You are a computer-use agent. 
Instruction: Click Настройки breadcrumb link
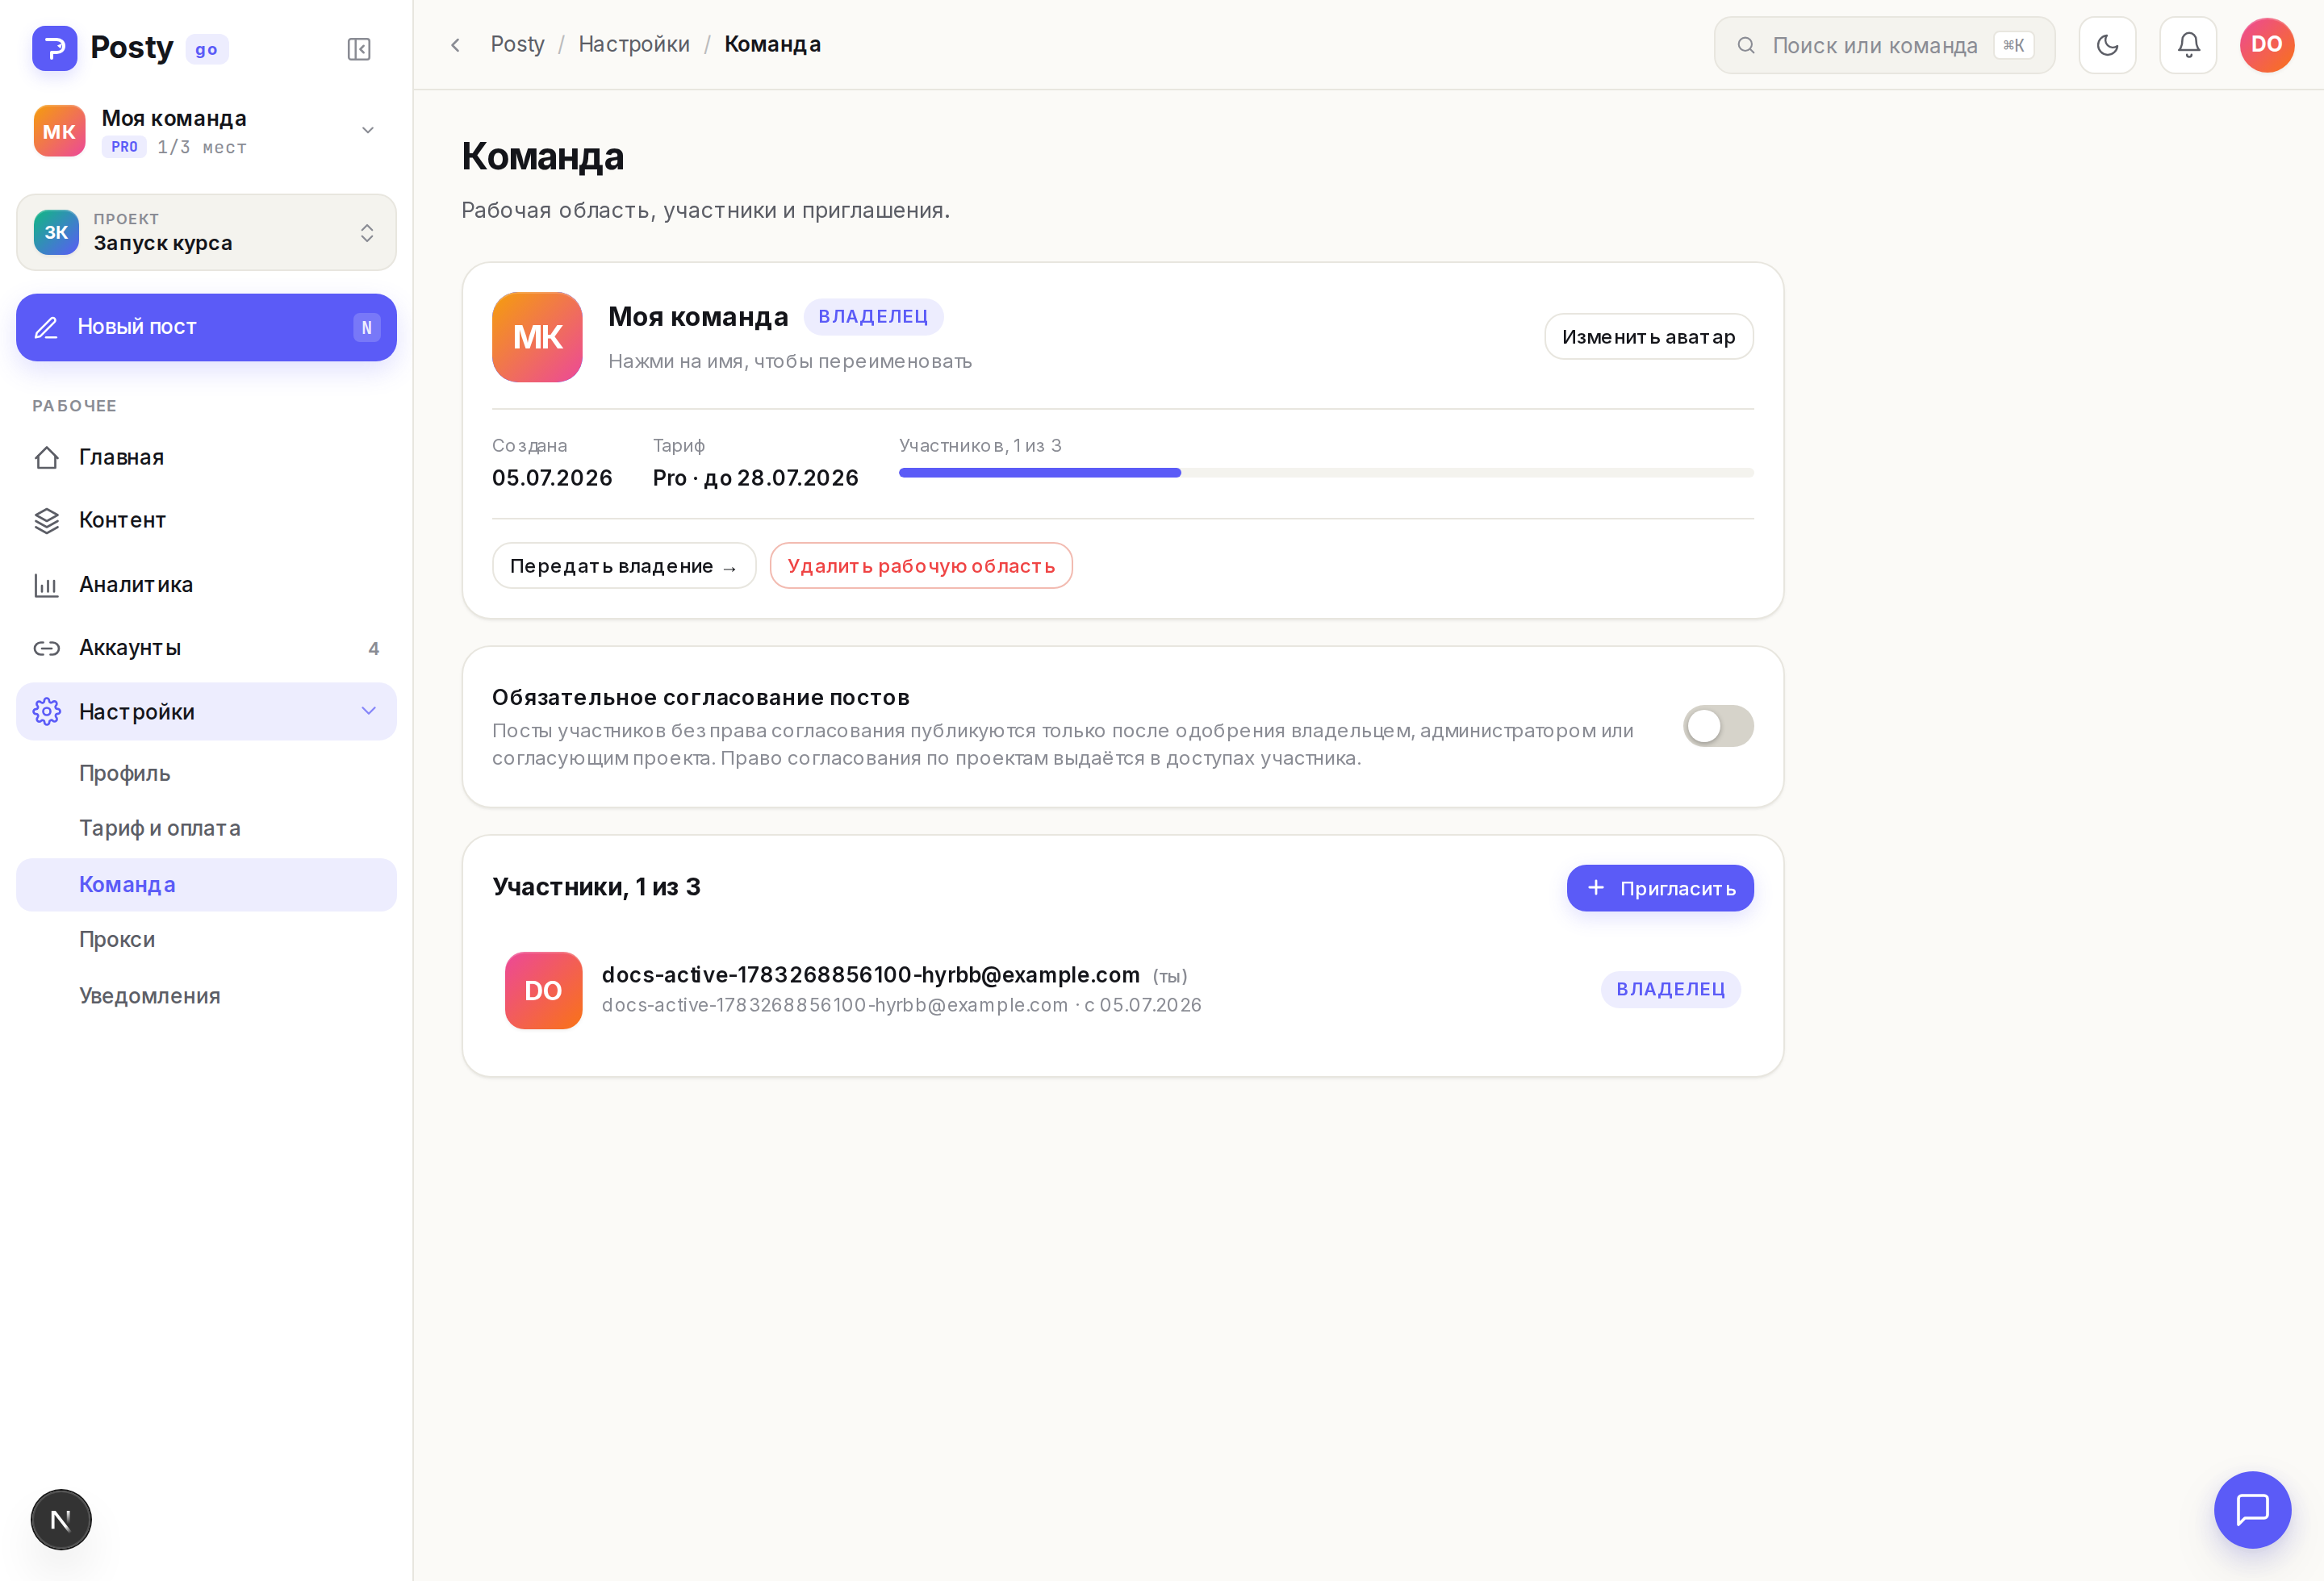[634, 44]
